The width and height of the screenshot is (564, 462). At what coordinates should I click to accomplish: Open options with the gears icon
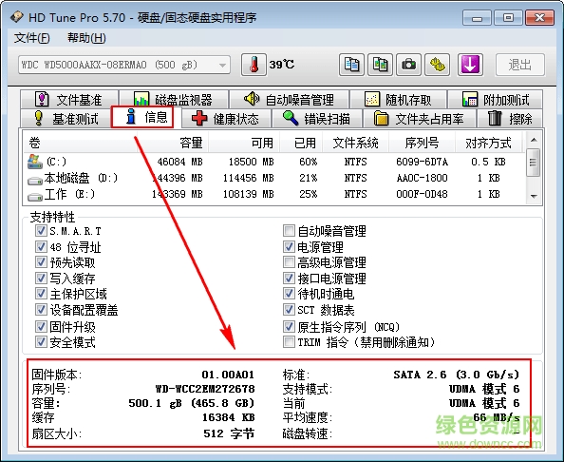click(438, 65)
